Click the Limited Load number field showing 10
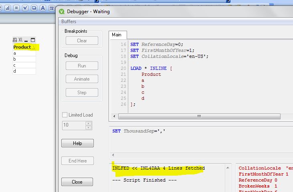 74,125
